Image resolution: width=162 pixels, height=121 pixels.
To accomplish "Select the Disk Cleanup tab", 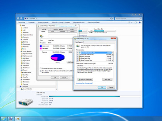I will (79, 42).
